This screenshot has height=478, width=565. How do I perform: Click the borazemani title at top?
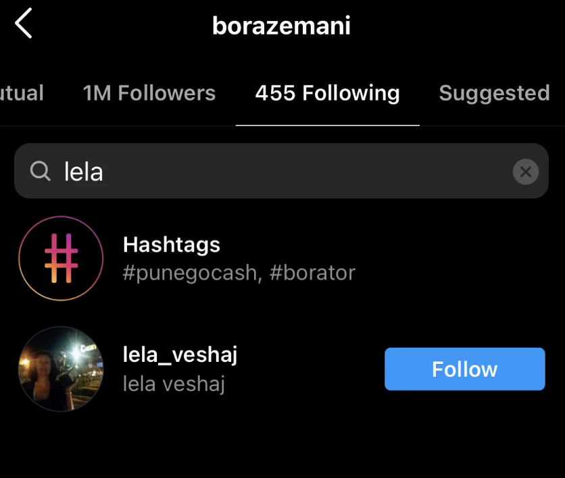(281, 26)
